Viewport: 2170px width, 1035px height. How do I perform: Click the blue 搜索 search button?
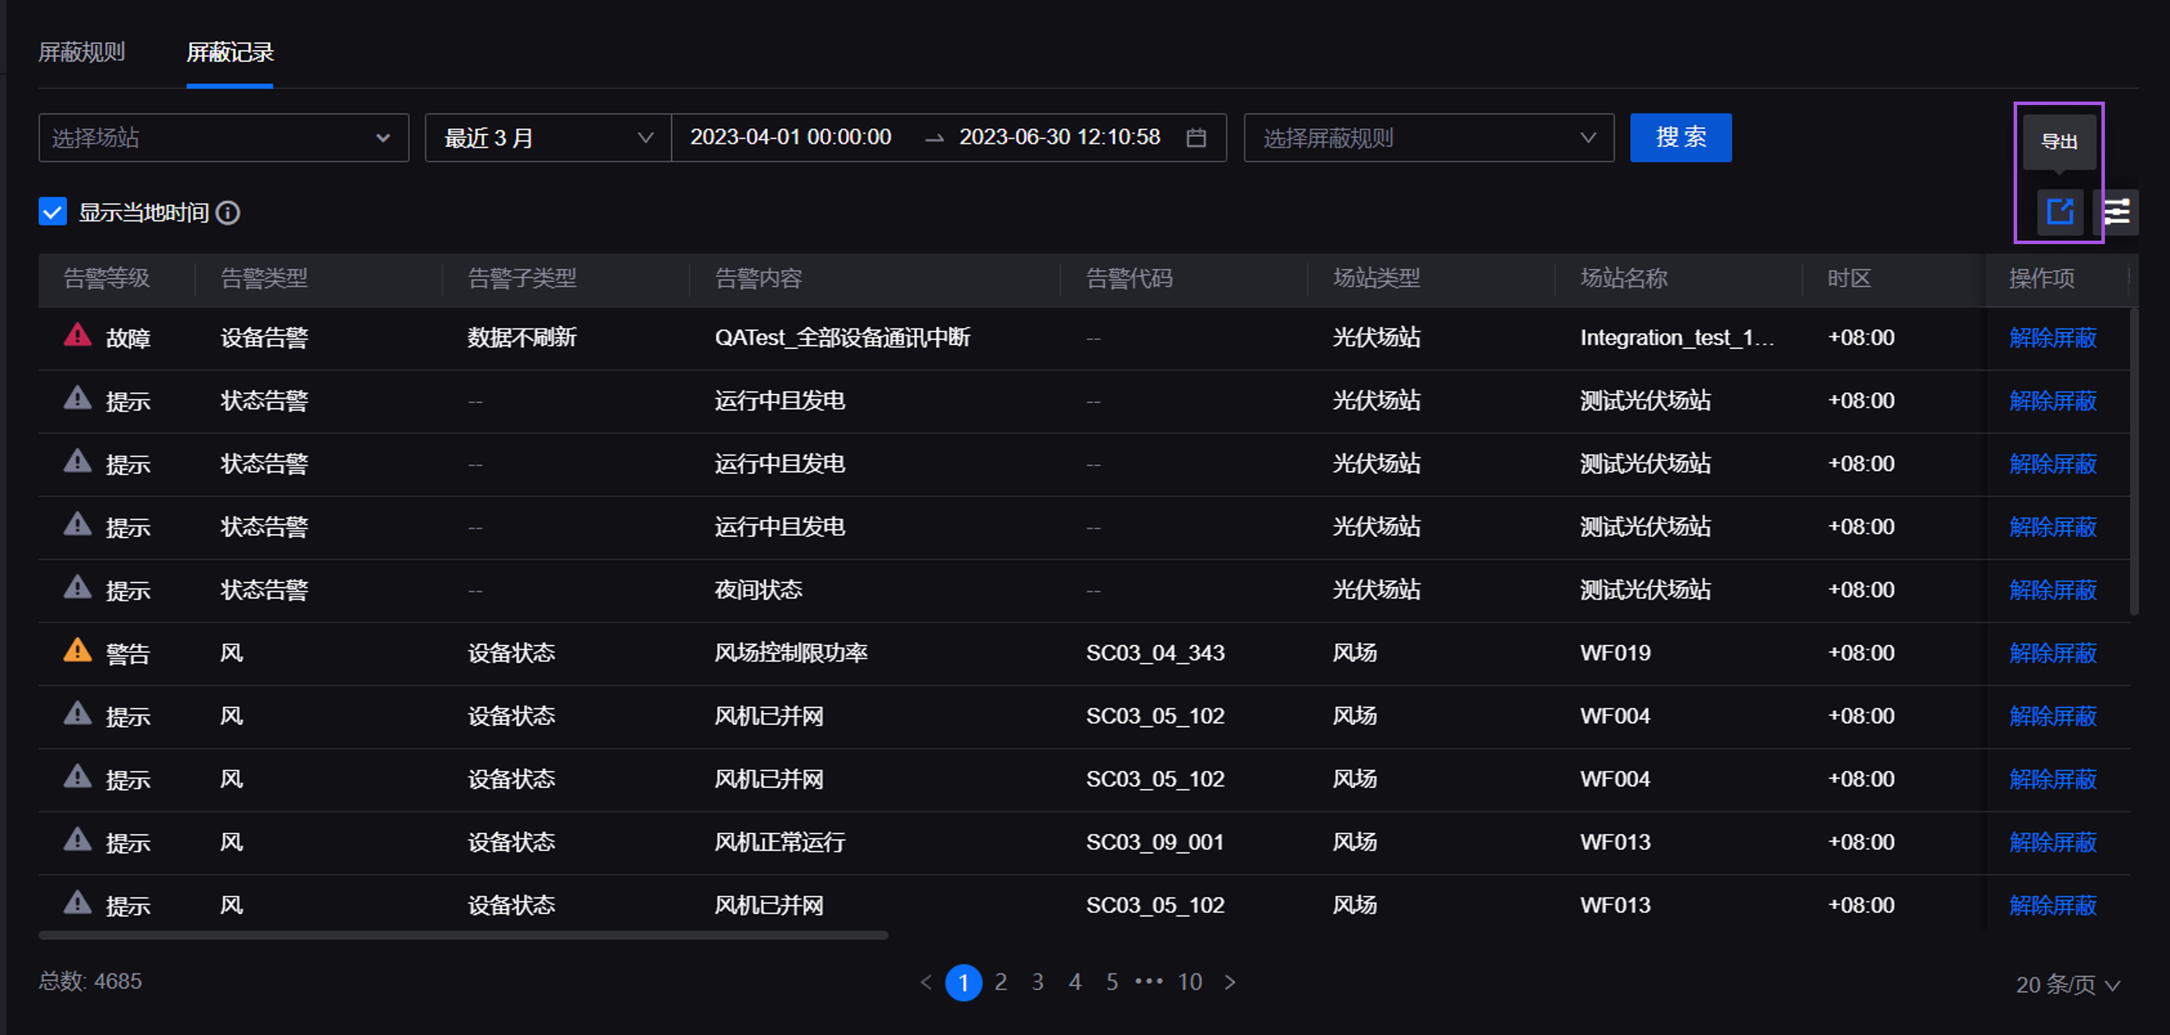tap(1680, 137)
